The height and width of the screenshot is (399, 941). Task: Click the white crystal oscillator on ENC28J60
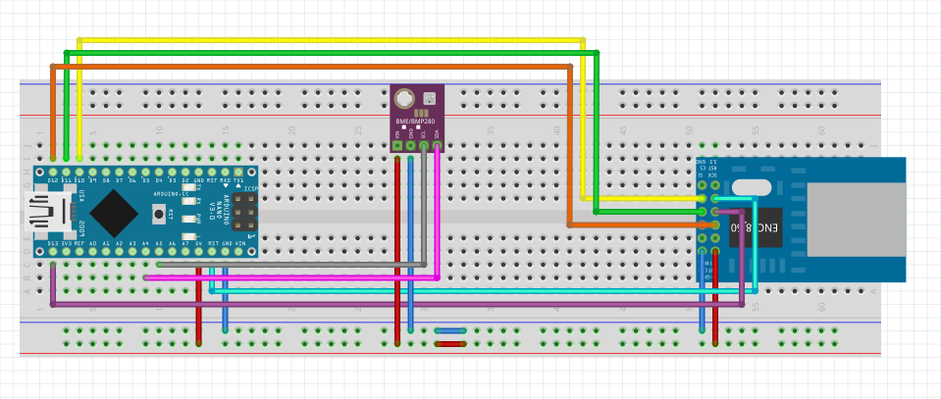click(x=751, y=188)
